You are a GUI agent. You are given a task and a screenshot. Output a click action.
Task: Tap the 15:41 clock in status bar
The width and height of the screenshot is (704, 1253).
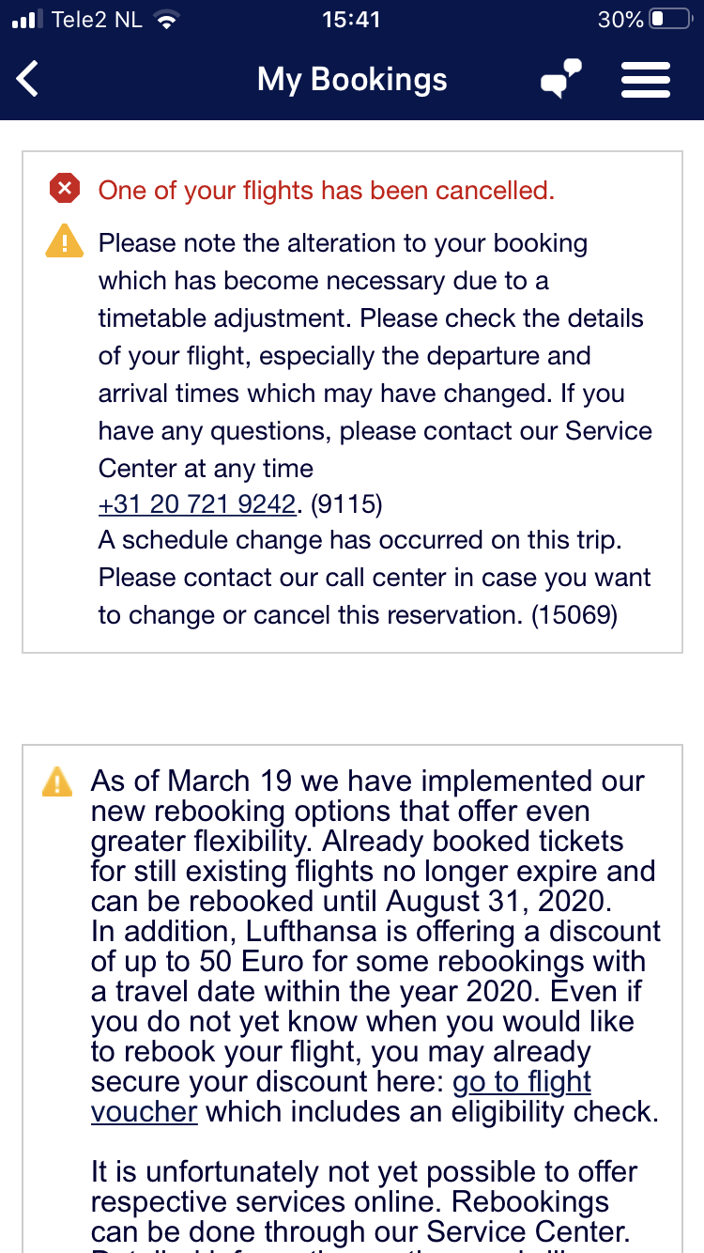point(351,20)
